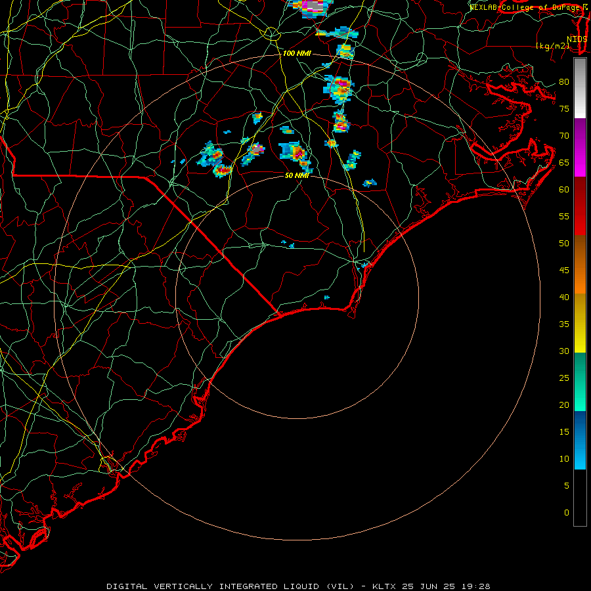The width and height of the screenshot is (591, 591).
Task: Click the green-teal segment of the color scale
Action: coord(580,382)
